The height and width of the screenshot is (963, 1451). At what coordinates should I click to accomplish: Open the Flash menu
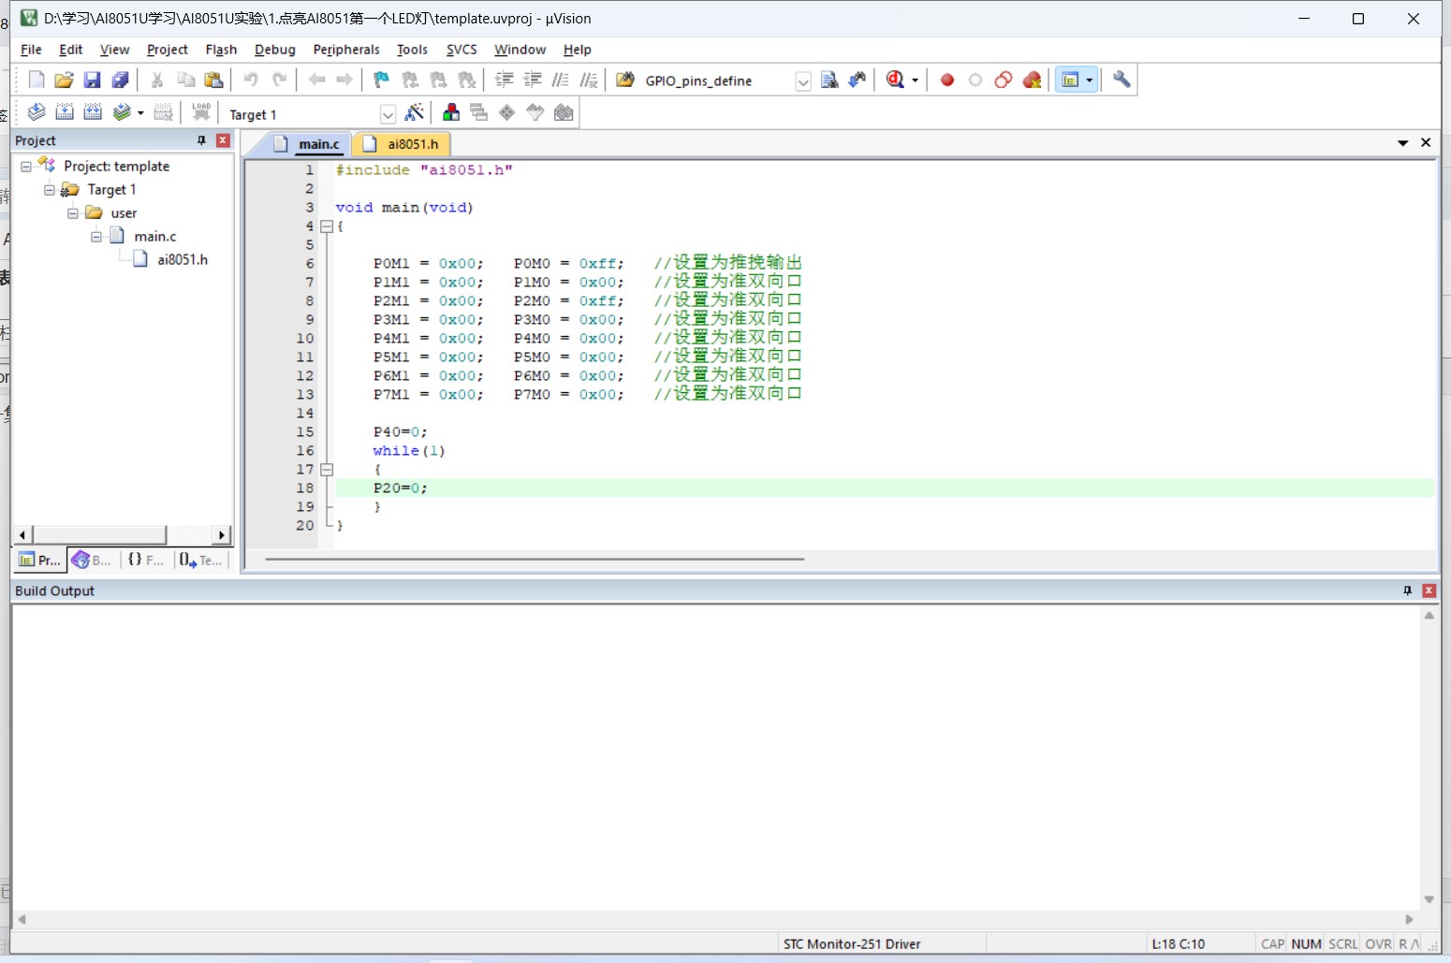221,50
